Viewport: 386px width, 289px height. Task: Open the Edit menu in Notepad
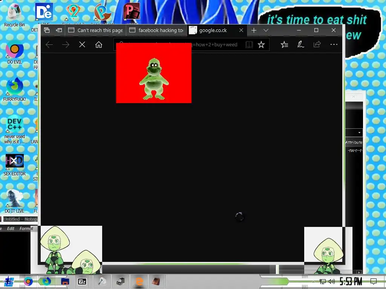(11, 228)
